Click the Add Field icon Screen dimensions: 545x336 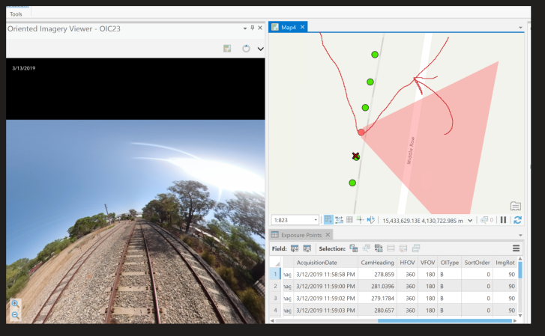click(295, 248)
